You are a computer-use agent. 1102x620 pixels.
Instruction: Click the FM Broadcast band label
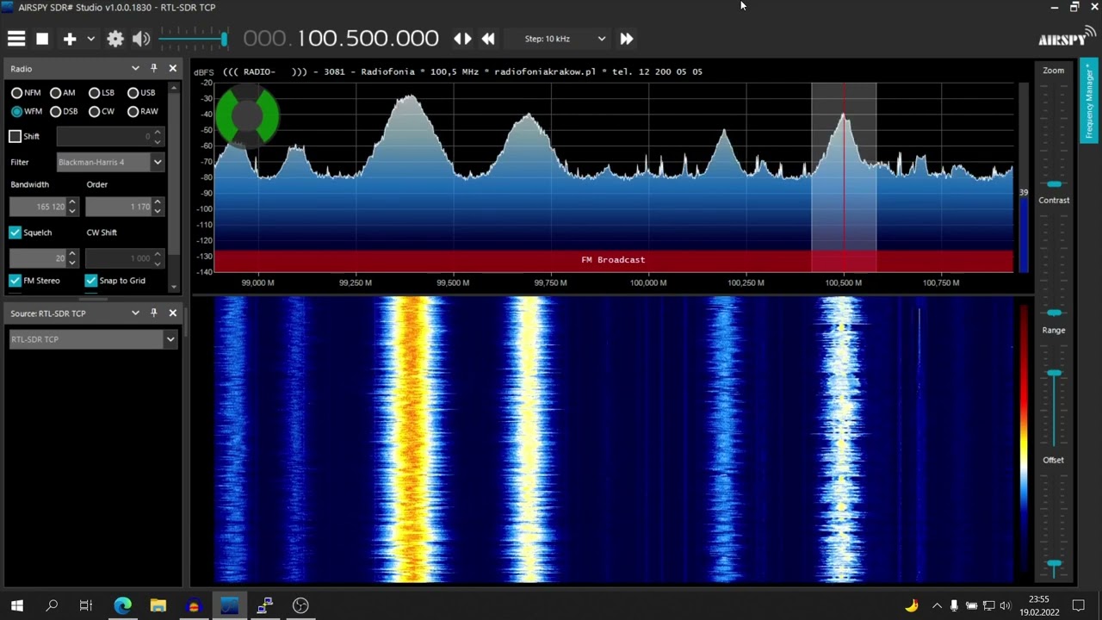(613, 260)
